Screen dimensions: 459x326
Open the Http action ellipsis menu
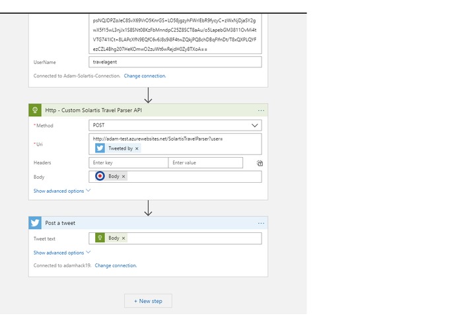(261, 110)
